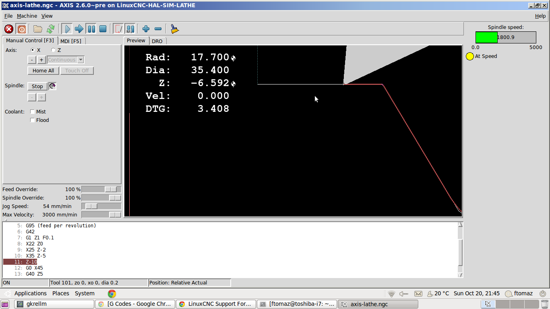This screenshot has width=550, height=309.
Task: Decrease spindle speed minus button
Action: point(32,97)
